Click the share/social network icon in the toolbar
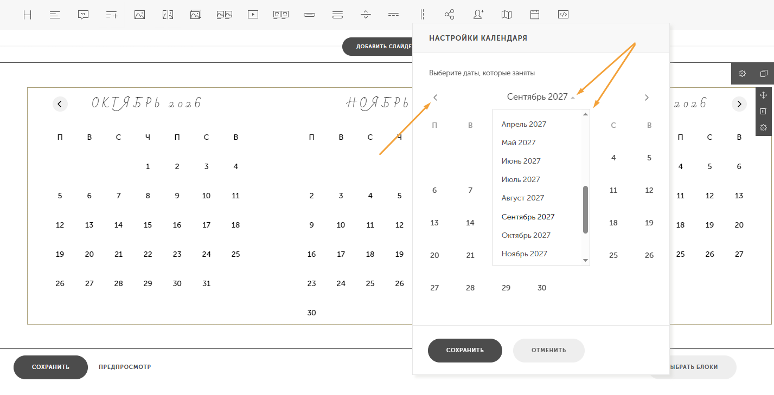The image size is (774, 395). click(x=449, y=15)
